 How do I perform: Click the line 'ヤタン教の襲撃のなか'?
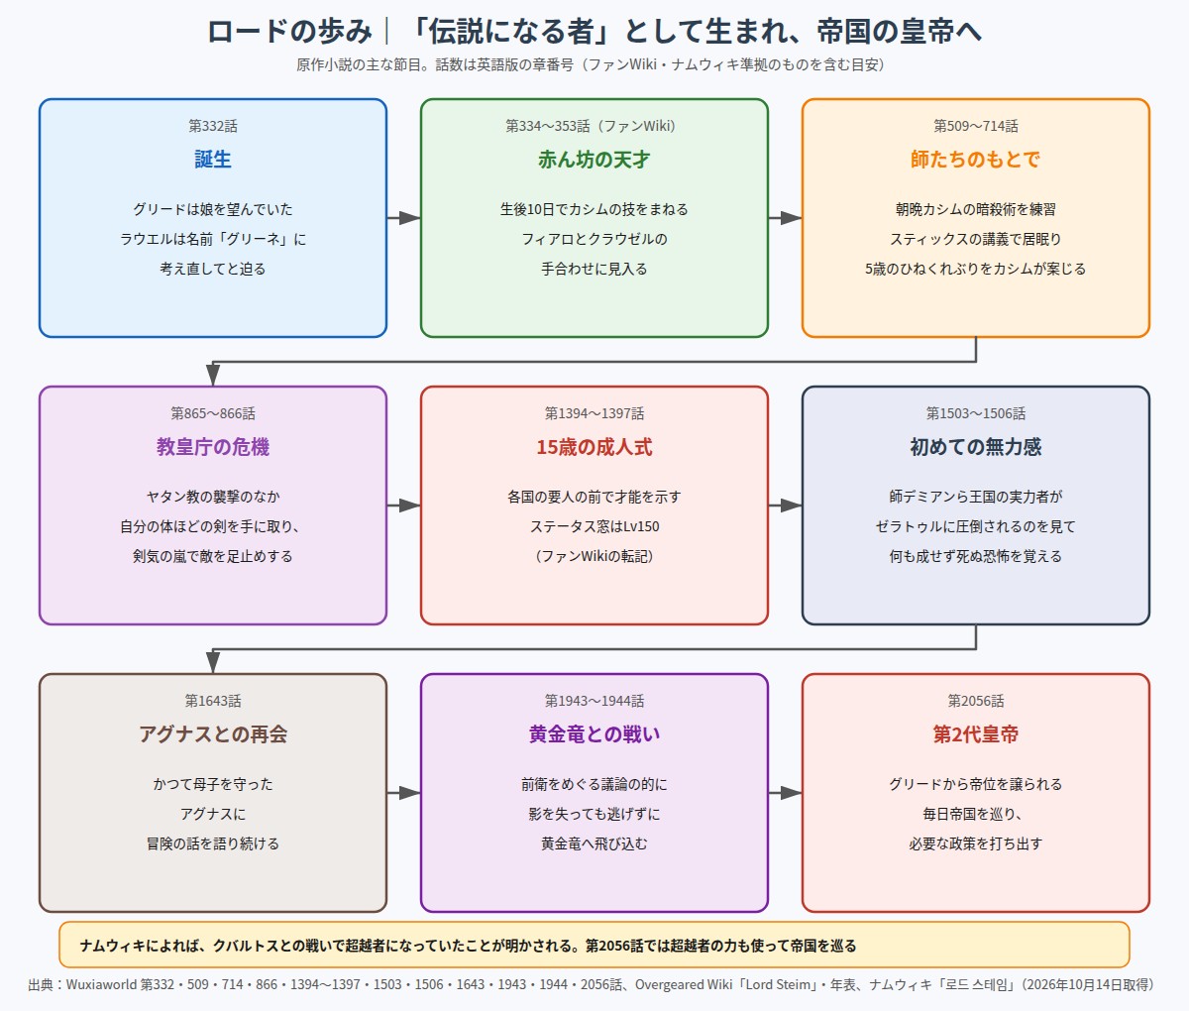[x=213, y=497]
